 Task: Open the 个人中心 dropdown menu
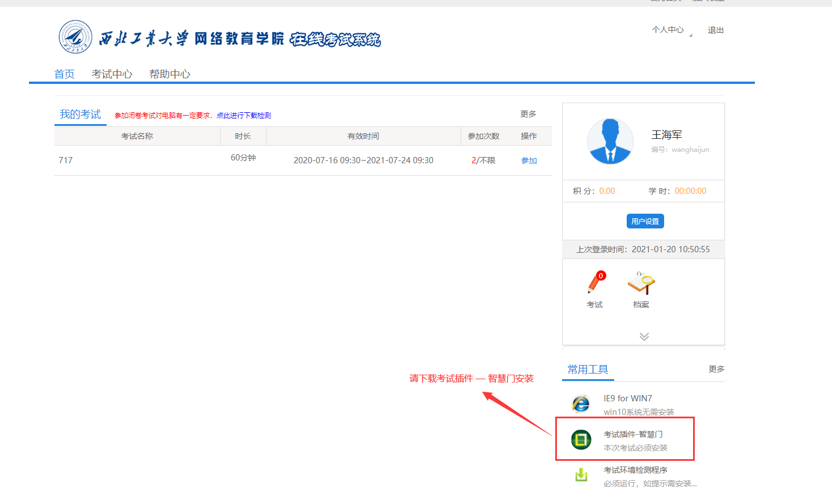668,30
